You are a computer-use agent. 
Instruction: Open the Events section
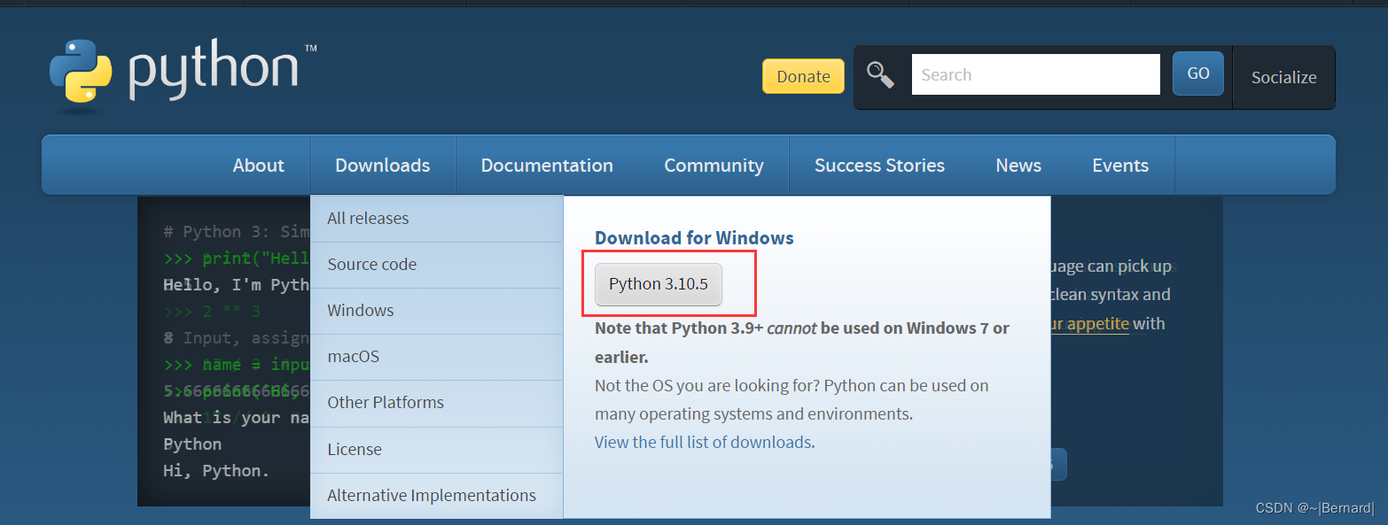tap(1120, 166)
